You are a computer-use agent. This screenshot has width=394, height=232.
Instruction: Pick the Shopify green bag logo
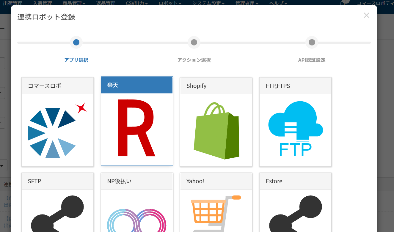click(216, 131)
